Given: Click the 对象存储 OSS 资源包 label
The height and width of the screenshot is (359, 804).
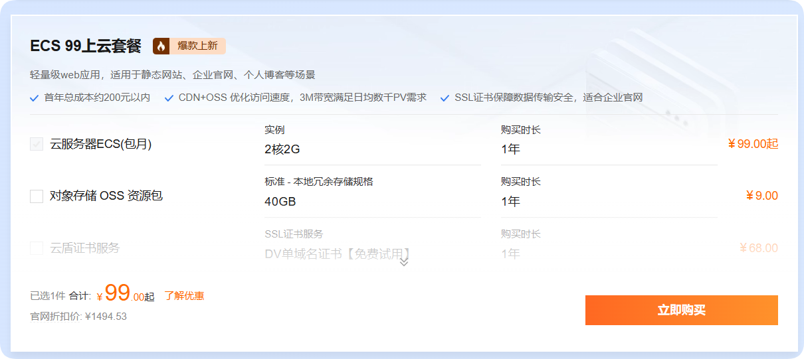Looking at the screenshot, I should click(106, 196).
